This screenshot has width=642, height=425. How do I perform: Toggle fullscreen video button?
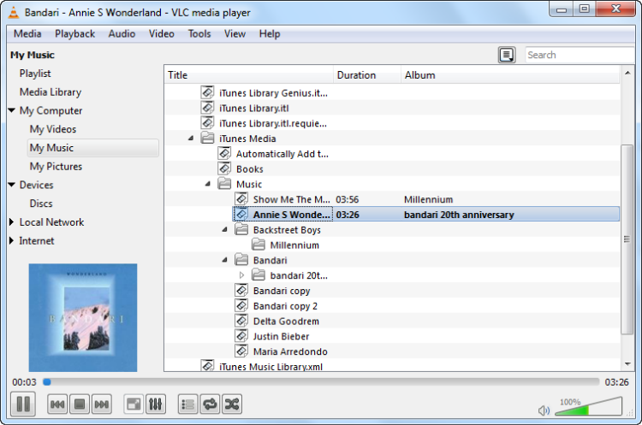(x=134, y=404)
